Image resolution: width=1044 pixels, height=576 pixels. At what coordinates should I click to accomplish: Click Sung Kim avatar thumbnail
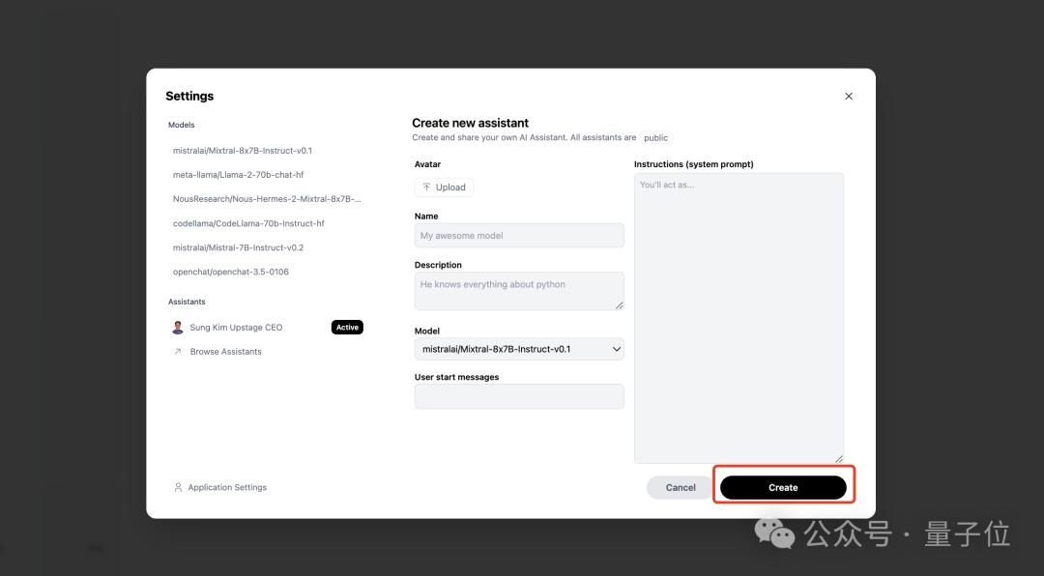click(x=178, y=327)
